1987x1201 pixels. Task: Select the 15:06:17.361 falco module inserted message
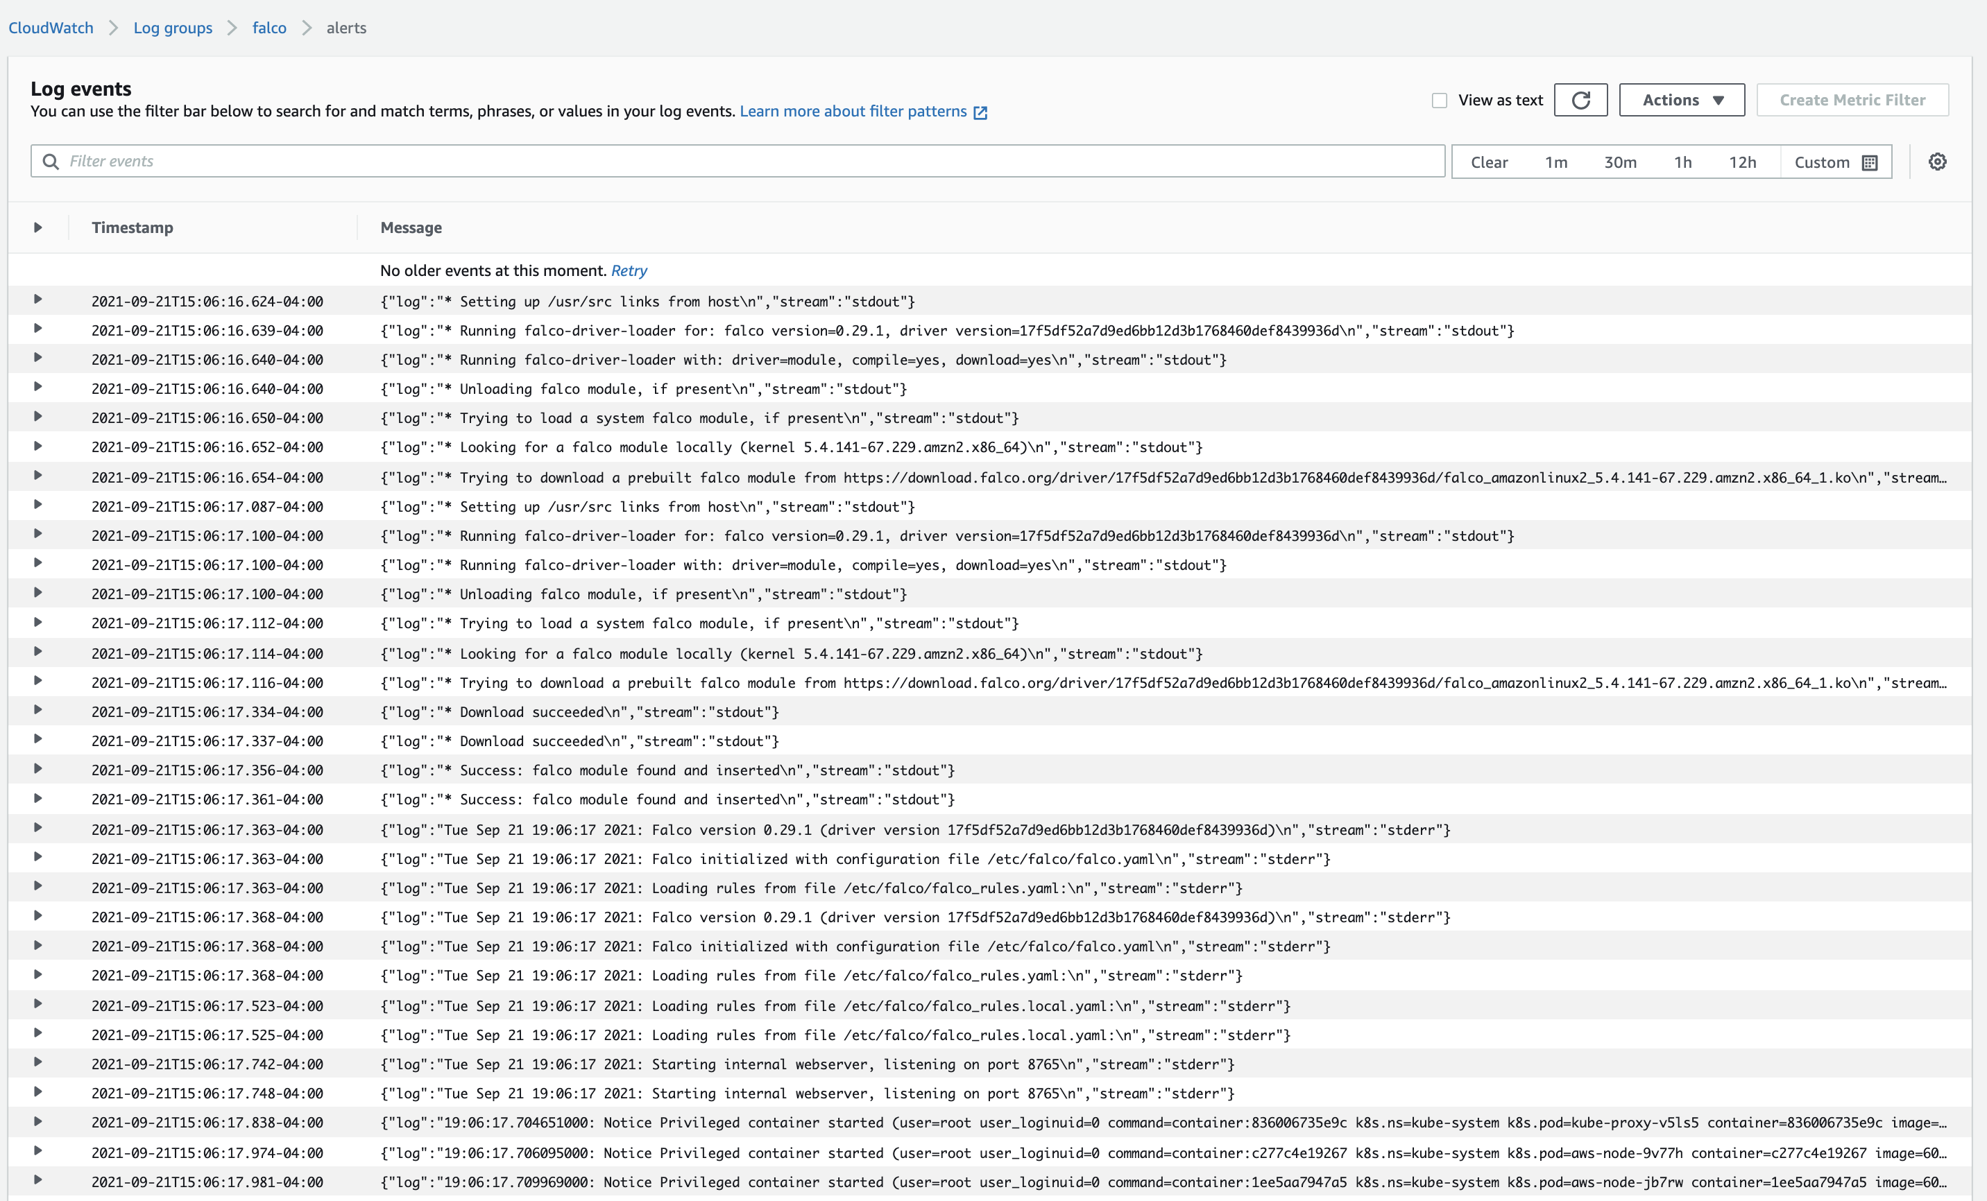667,800
